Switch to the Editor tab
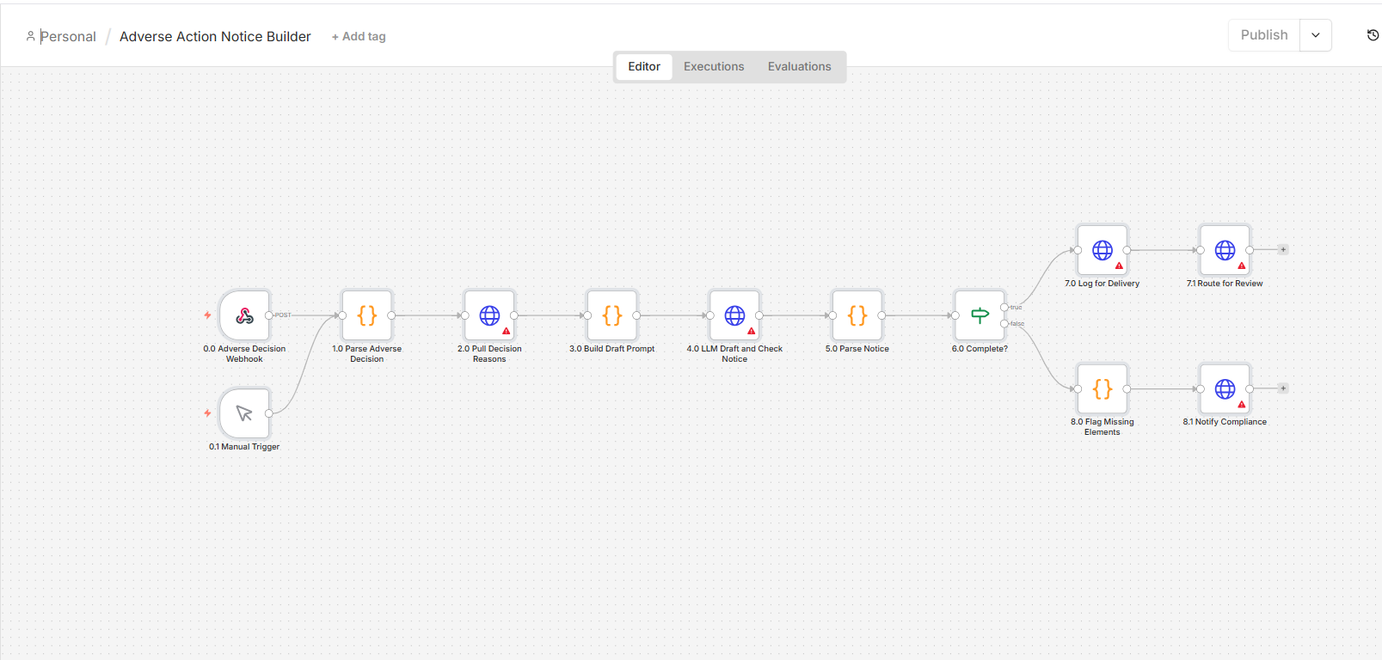 [644, 67]
